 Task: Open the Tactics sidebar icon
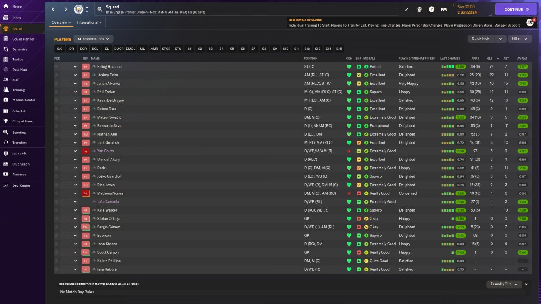tap(6, 60)
